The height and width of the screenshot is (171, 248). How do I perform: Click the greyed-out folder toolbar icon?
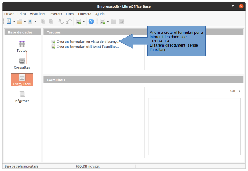click(114, 22)
